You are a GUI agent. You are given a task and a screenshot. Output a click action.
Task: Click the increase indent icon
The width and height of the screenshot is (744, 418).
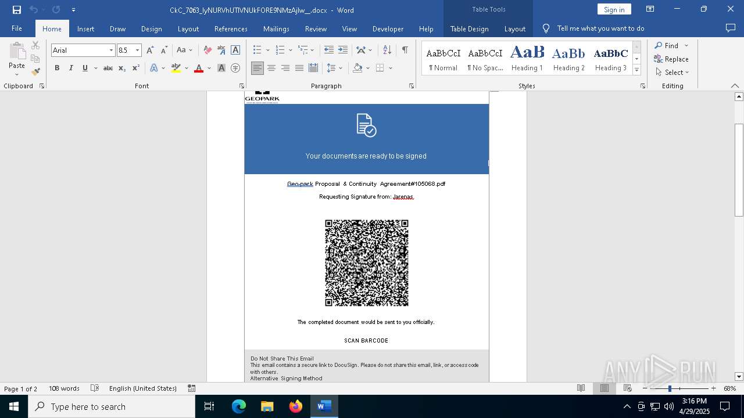click(x=343, y=51)
